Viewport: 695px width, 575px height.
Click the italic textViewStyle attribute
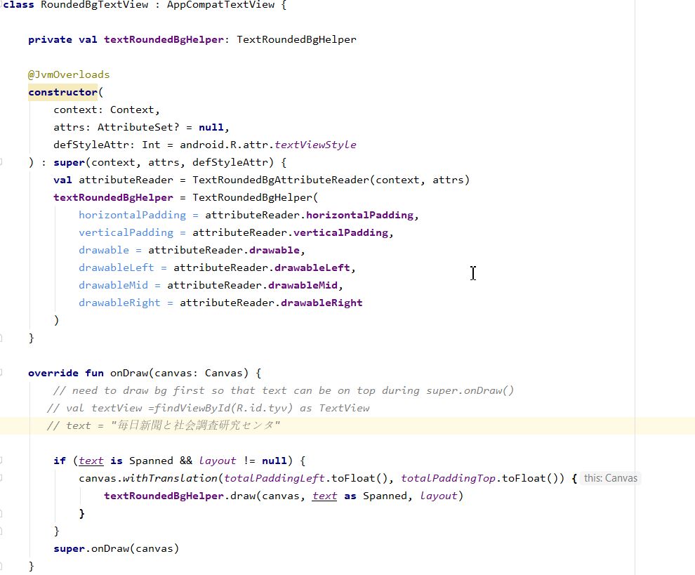pos(316,145)
